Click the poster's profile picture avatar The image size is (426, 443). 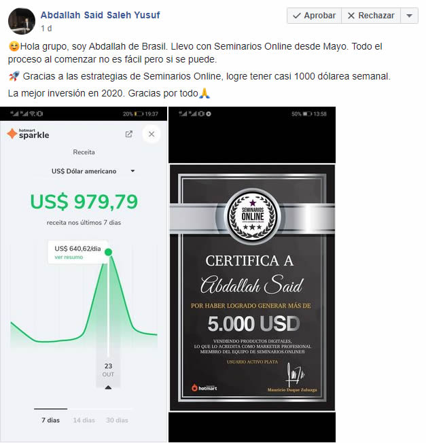22,21
